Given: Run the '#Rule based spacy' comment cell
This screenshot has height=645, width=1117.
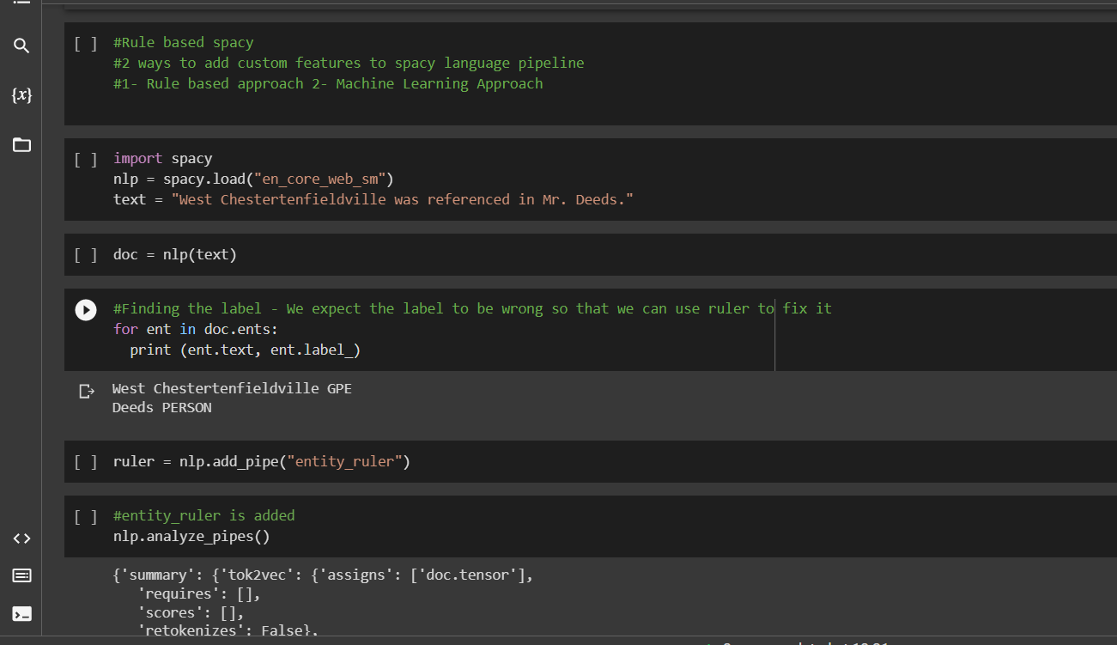Looking at the screenshot, I should click(x=86, y=43).
